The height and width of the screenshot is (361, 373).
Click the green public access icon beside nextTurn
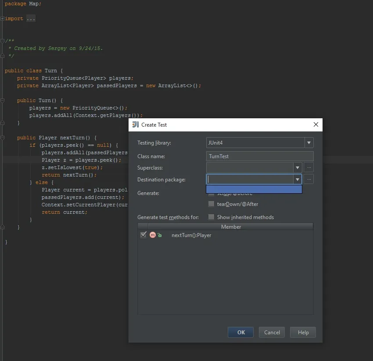[x=160, y=236]
